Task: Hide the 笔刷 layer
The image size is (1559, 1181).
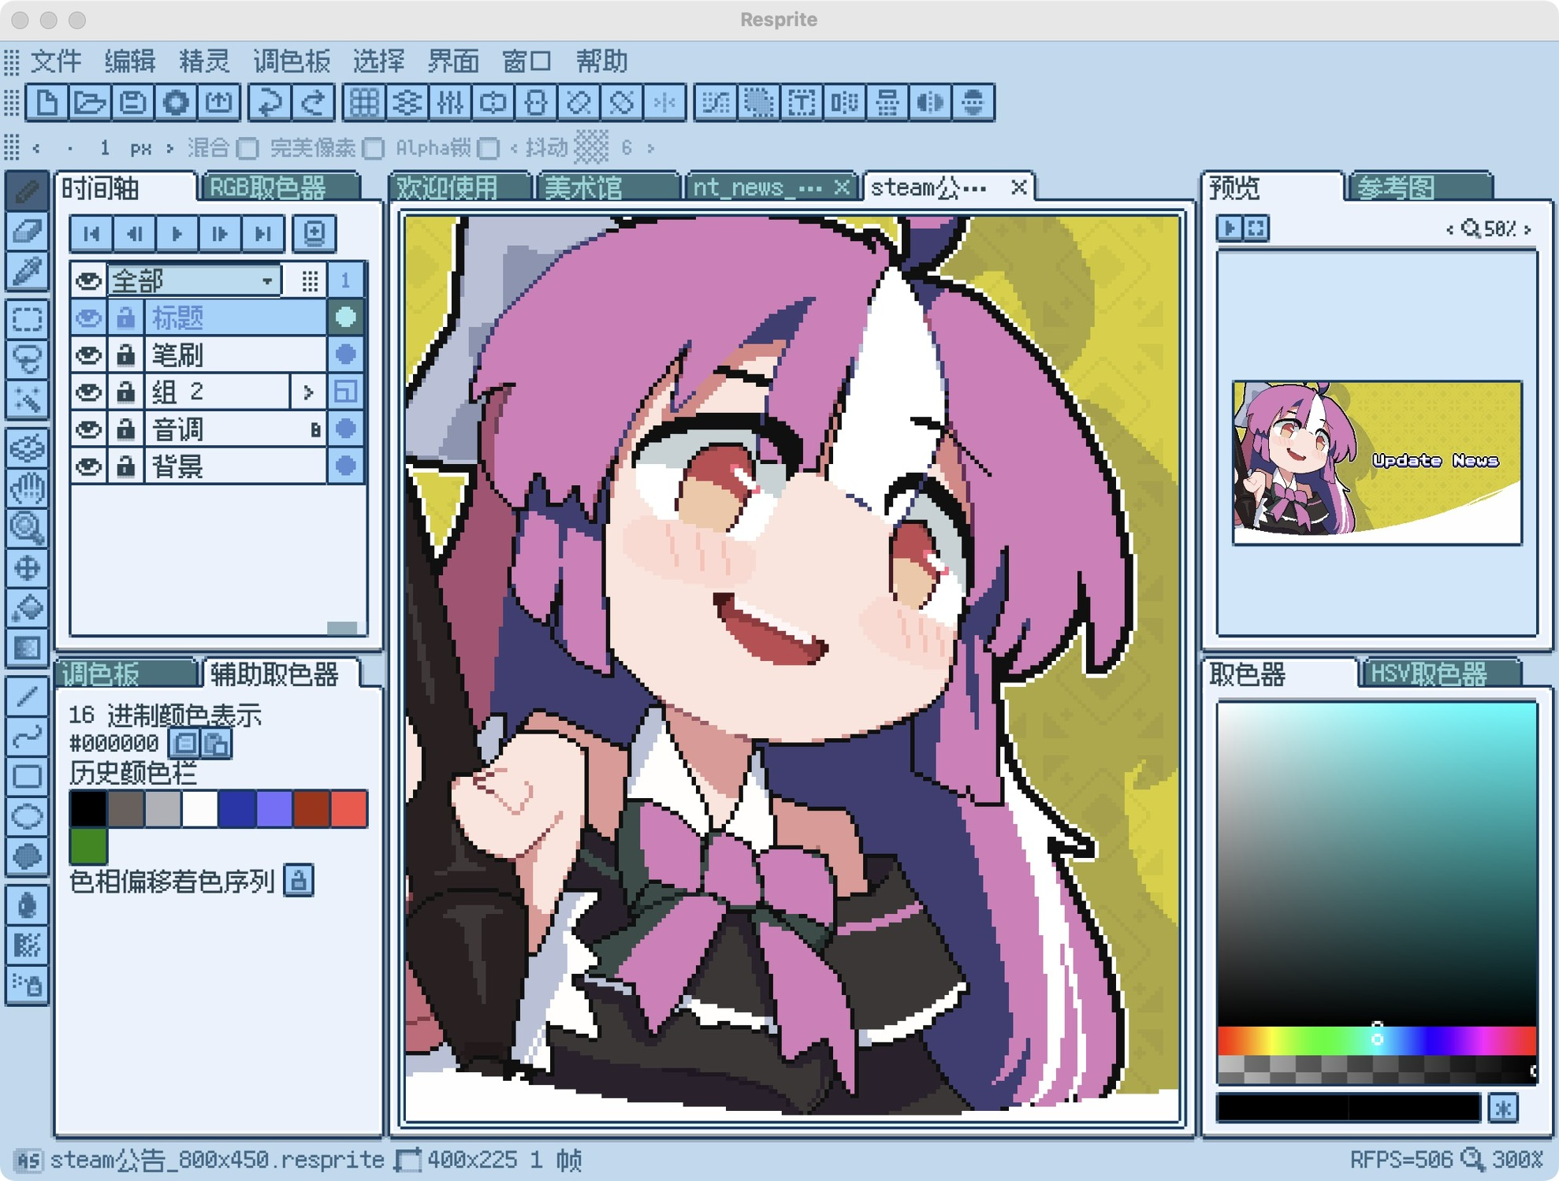Action: click(x=88, y=355)
